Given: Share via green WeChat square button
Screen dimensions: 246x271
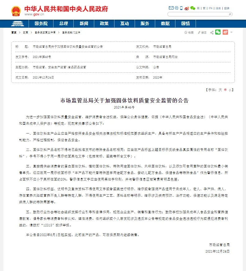Looking at the screenshot, I should 218,32.
